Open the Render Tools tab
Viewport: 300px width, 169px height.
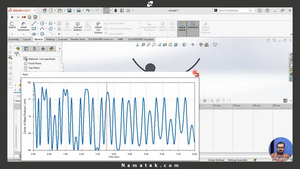click(78, 39)
